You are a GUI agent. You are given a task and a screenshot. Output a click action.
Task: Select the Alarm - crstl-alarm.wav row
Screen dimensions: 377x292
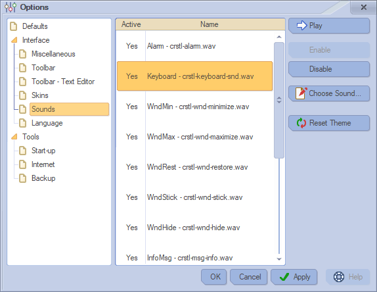coord(195,46)
